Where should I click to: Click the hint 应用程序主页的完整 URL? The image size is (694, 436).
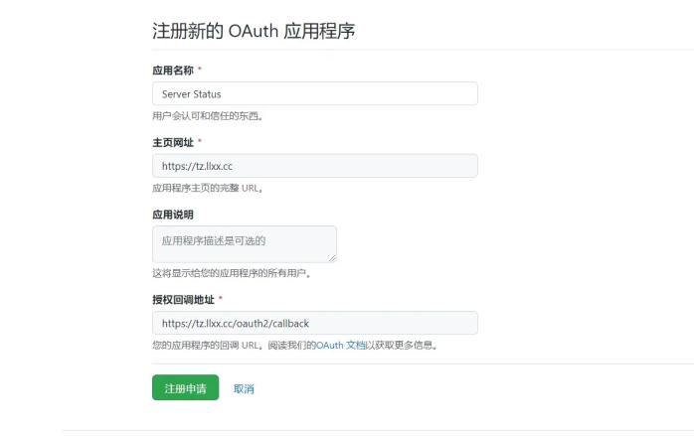point(208,188)
